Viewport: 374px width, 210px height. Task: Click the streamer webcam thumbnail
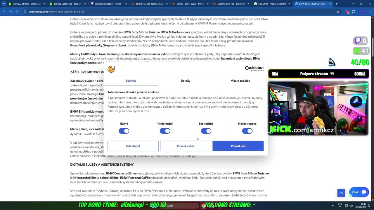(318, 108)
